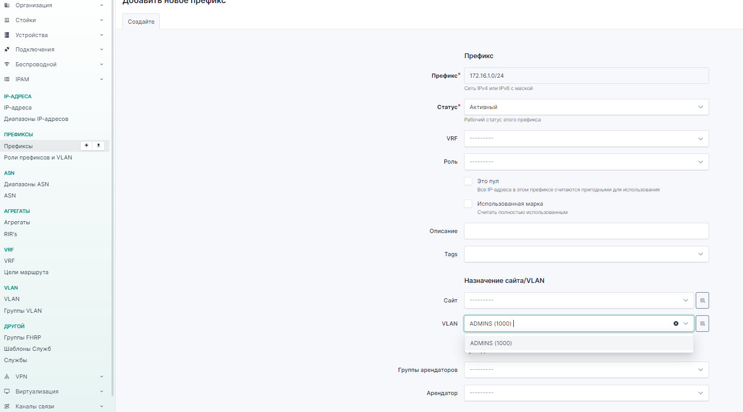
Task: Open the VRF field dropdown
Action: [586, 138]
